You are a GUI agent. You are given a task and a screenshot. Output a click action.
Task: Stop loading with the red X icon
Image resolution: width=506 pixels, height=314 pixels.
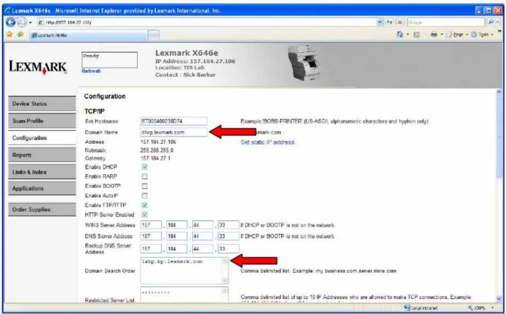400,22
